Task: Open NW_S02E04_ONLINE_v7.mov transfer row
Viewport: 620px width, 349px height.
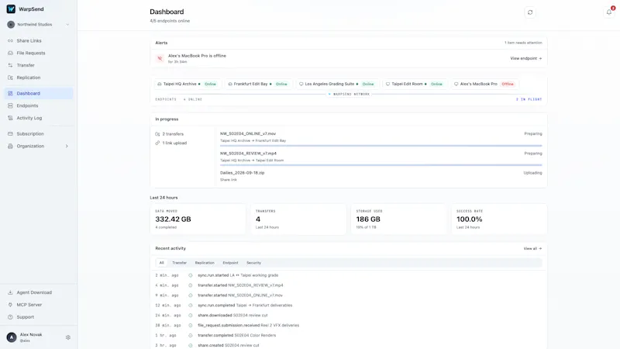Action: point(381,137)
